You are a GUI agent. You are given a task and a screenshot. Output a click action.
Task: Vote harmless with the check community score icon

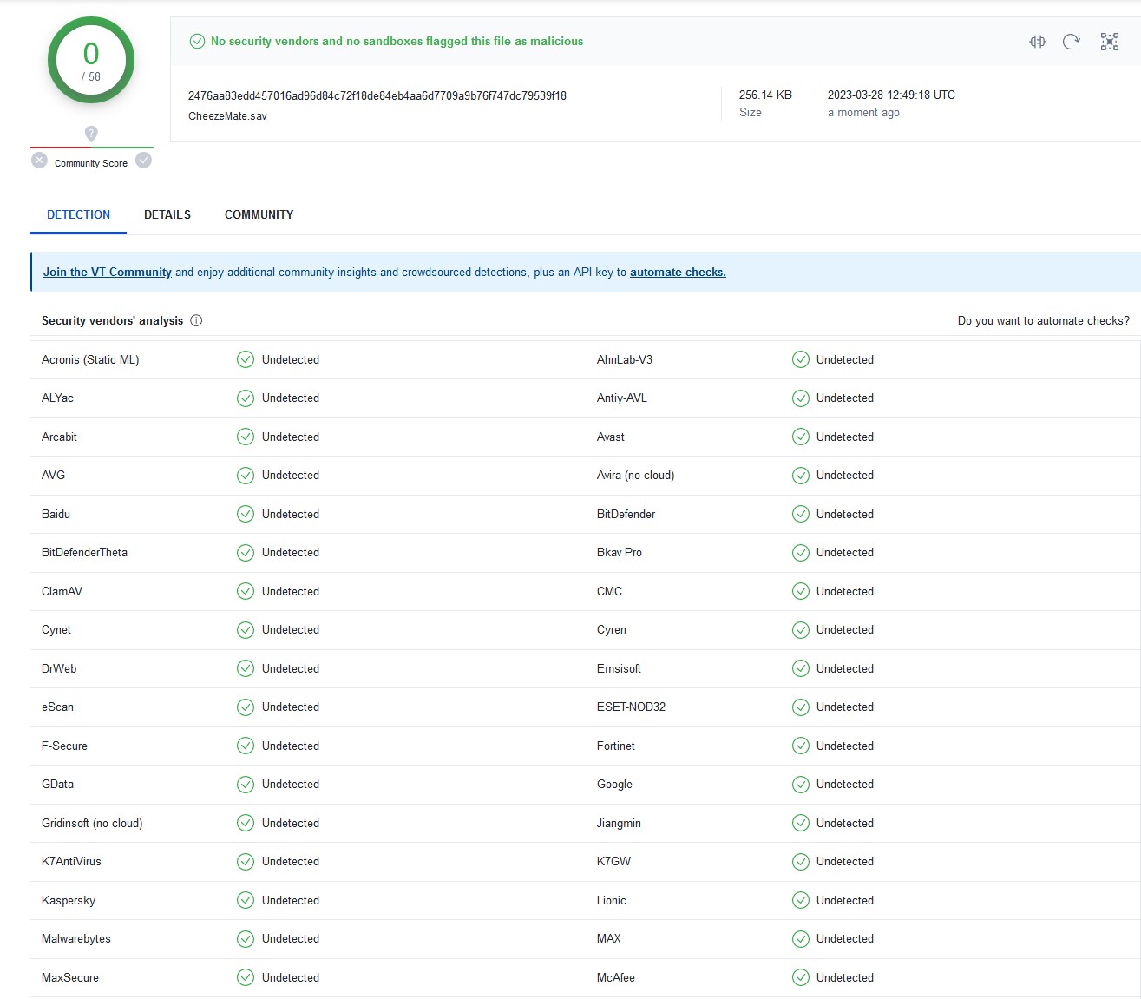pyautogui.click(x=144, y=161)
